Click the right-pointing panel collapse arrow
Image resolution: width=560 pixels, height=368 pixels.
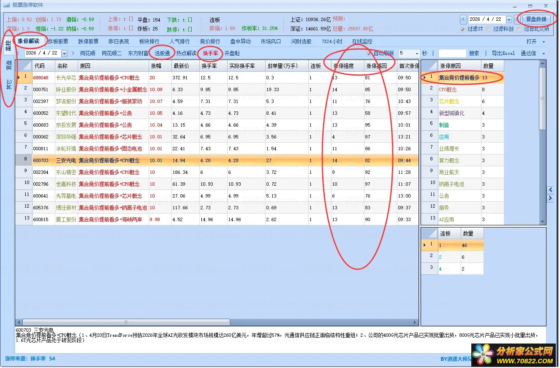(x=551, y=198)
